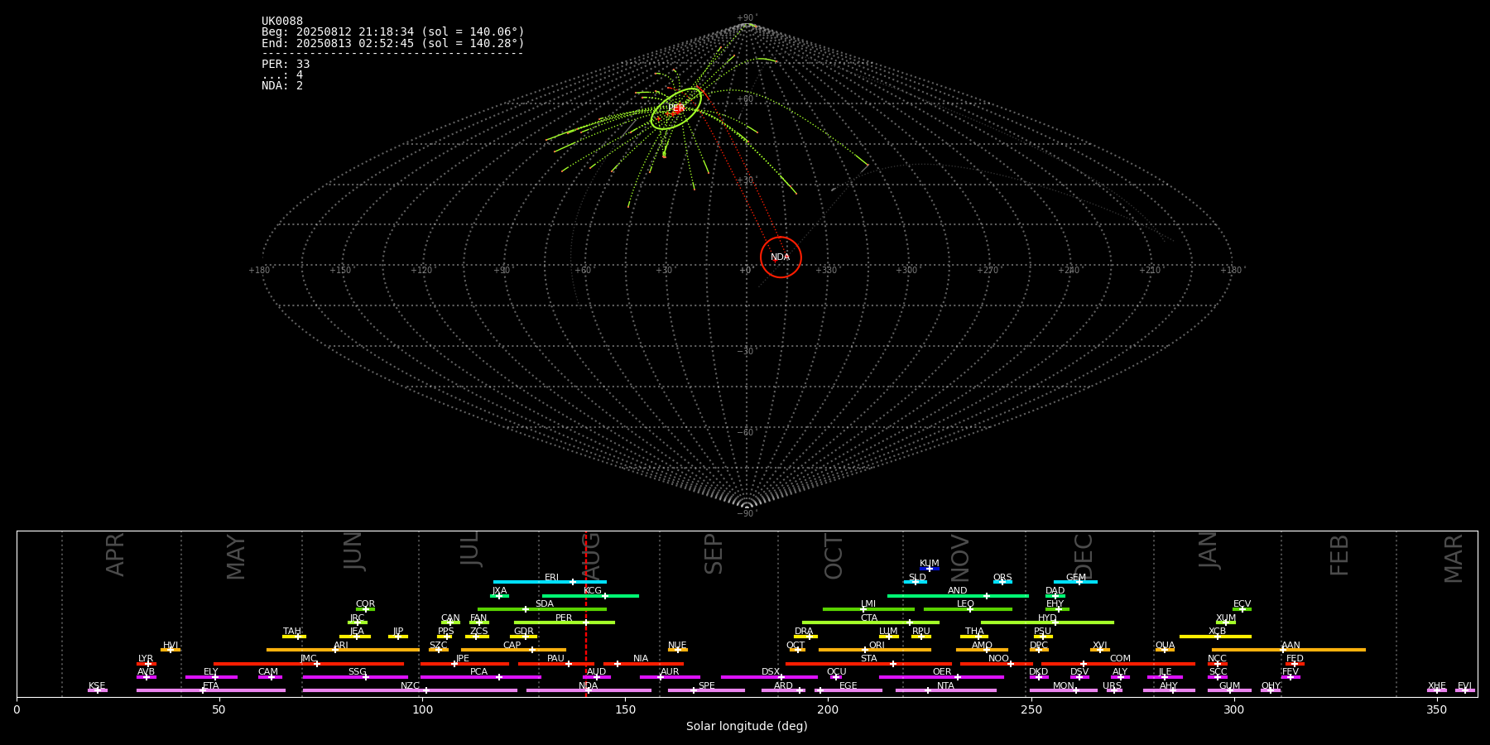Click the ORI shower label
1490x745 pixels.
point(877,646)
